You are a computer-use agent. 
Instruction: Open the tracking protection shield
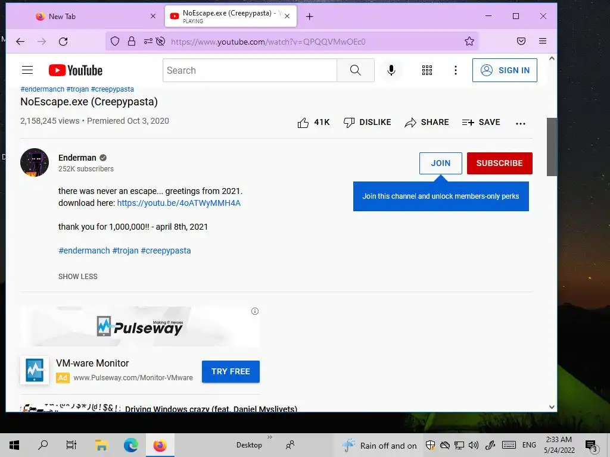click(115, 41)
